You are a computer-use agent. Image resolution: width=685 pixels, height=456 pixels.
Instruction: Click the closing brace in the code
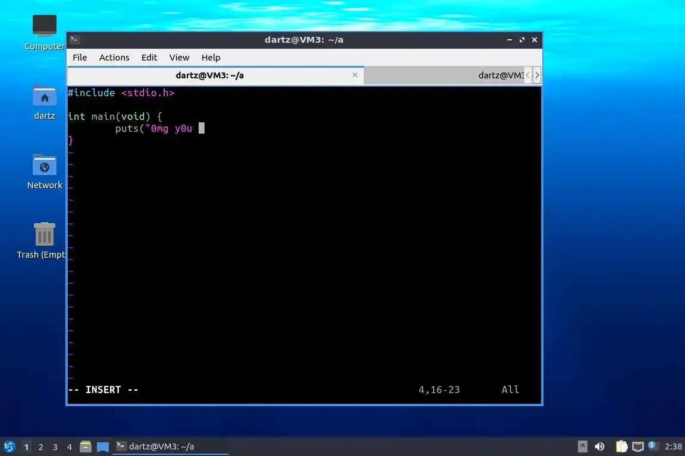70,141
